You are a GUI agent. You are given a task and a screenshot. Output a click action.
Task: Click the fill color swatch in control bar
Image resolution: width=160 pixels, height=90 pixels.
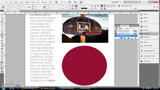[x=76, y=6]
